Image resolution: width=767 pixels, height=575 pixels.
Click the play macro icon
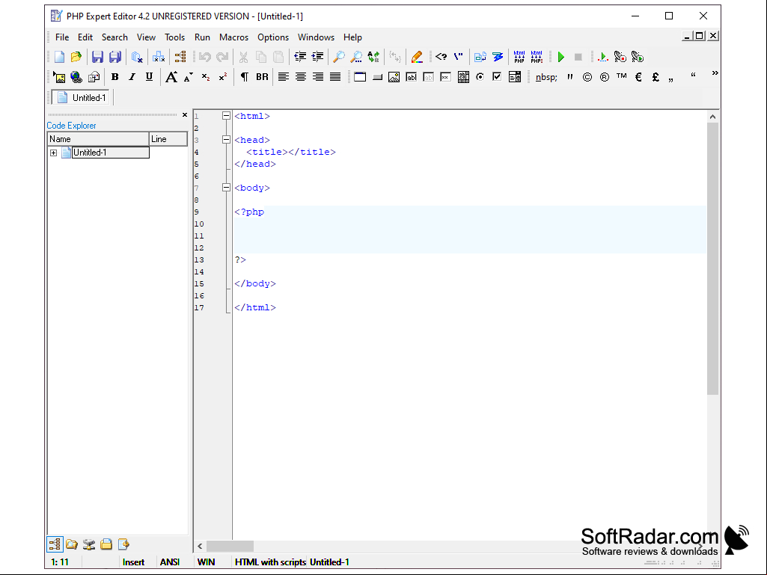tap(638, 58)
